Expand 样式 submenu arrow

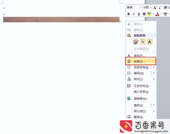pos(154,79)
